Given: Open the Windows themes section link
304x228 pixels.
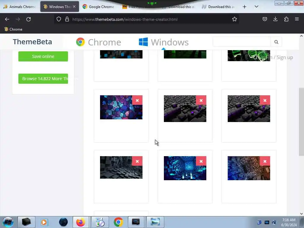Looking at the screenshot, I should coord(164,42).
